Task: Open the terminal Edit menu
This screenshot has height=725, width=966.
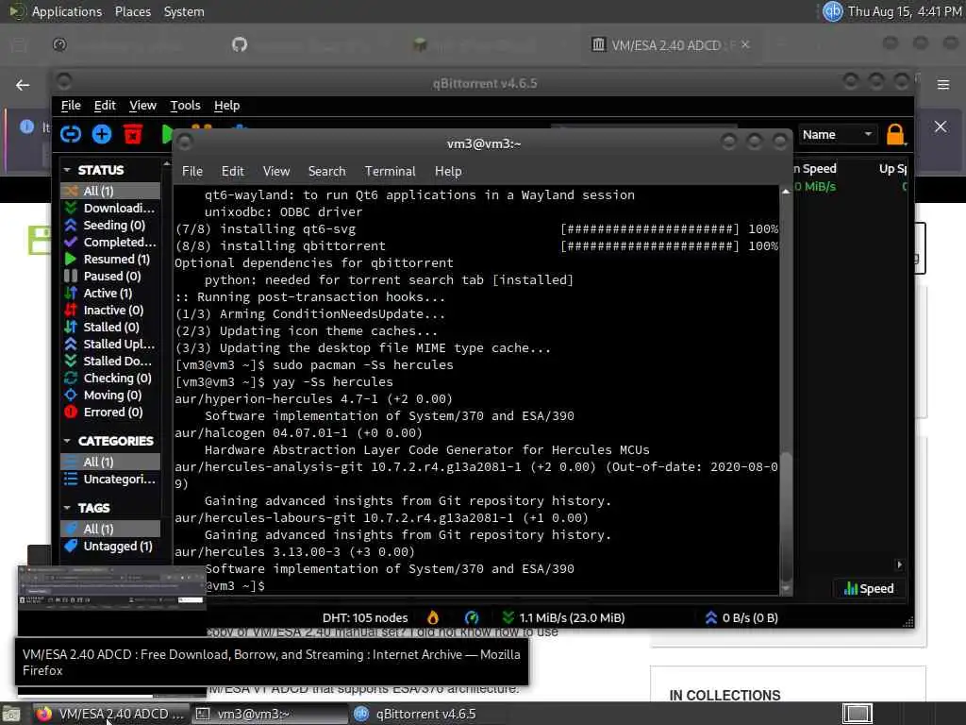Action: (x=232, y=171)
